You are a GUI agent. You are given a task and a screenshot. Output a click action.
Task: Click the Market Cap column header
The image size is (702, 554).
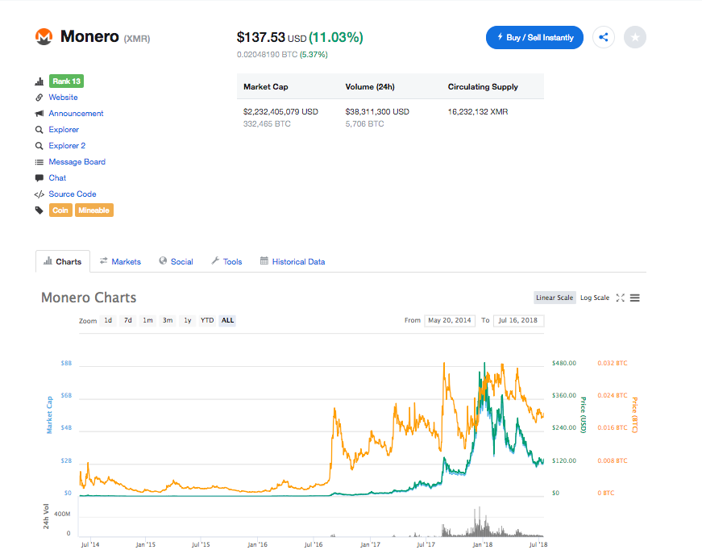(x=265, y=87)
